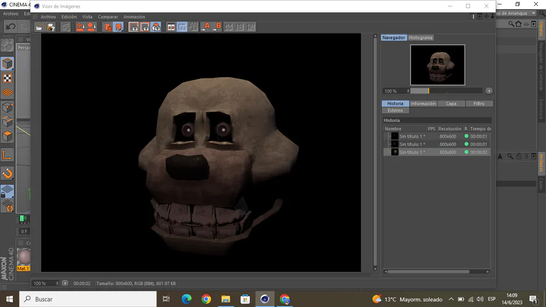This screenshot has width=546, height=307.
Task: Click the stop rendering icon beside the save icon
Action: click(x=66, y=27)
